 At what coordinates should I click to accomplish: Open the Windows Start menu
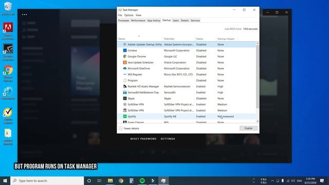point(5,180)
